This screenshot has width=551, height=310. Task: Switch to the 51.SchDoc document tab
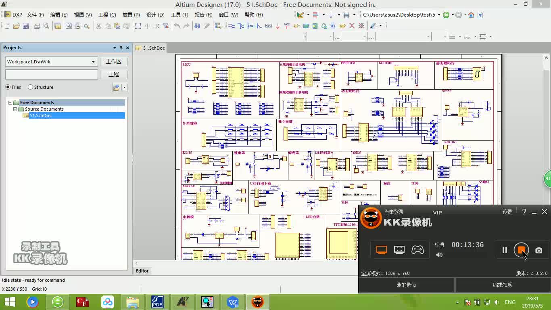coord(150,48)
